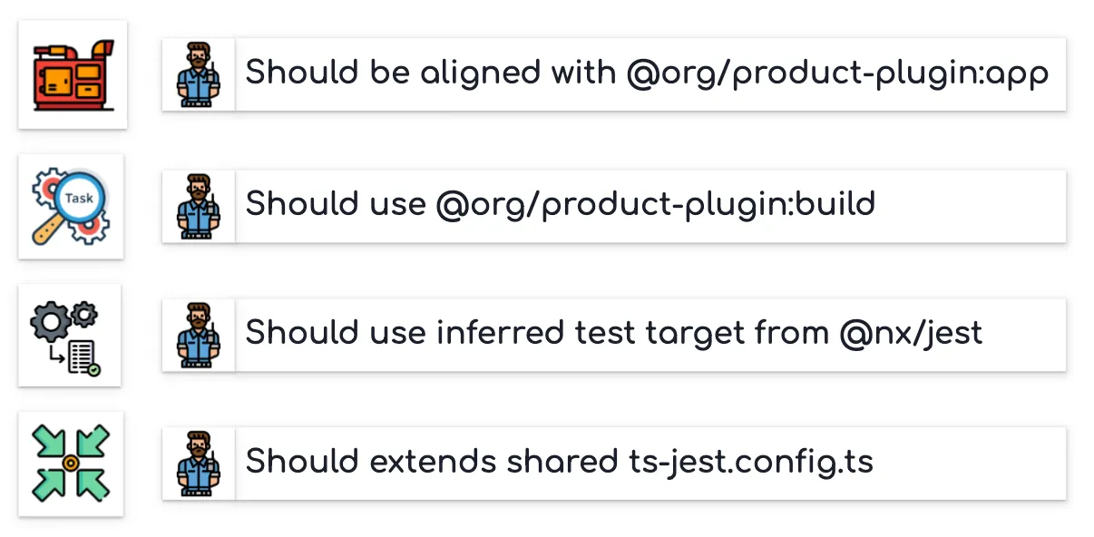The image size is (1094, 537).
Task: Click the "Should use" text before @org/product-plugin:build
Action: click(x=336, y=205)
